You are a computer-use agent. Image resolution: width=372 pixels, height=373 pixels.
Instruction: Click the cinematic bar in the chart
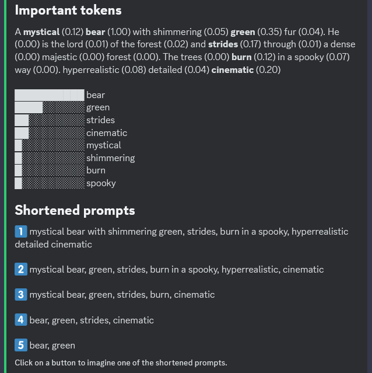22,133
